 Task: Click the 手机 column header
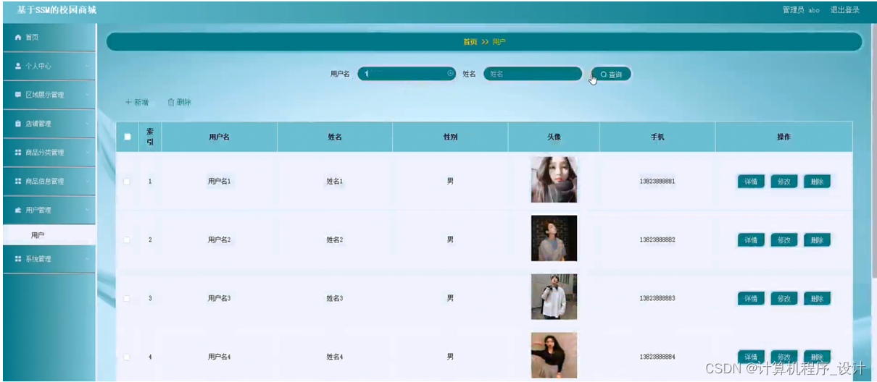[x=657, y=137]
